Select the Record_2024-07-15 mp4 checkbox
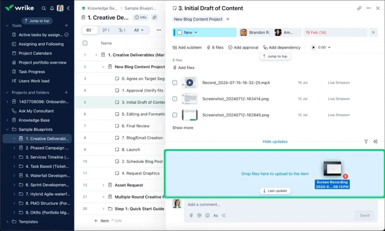Screen dimensions: 385x231 point(174,82)
